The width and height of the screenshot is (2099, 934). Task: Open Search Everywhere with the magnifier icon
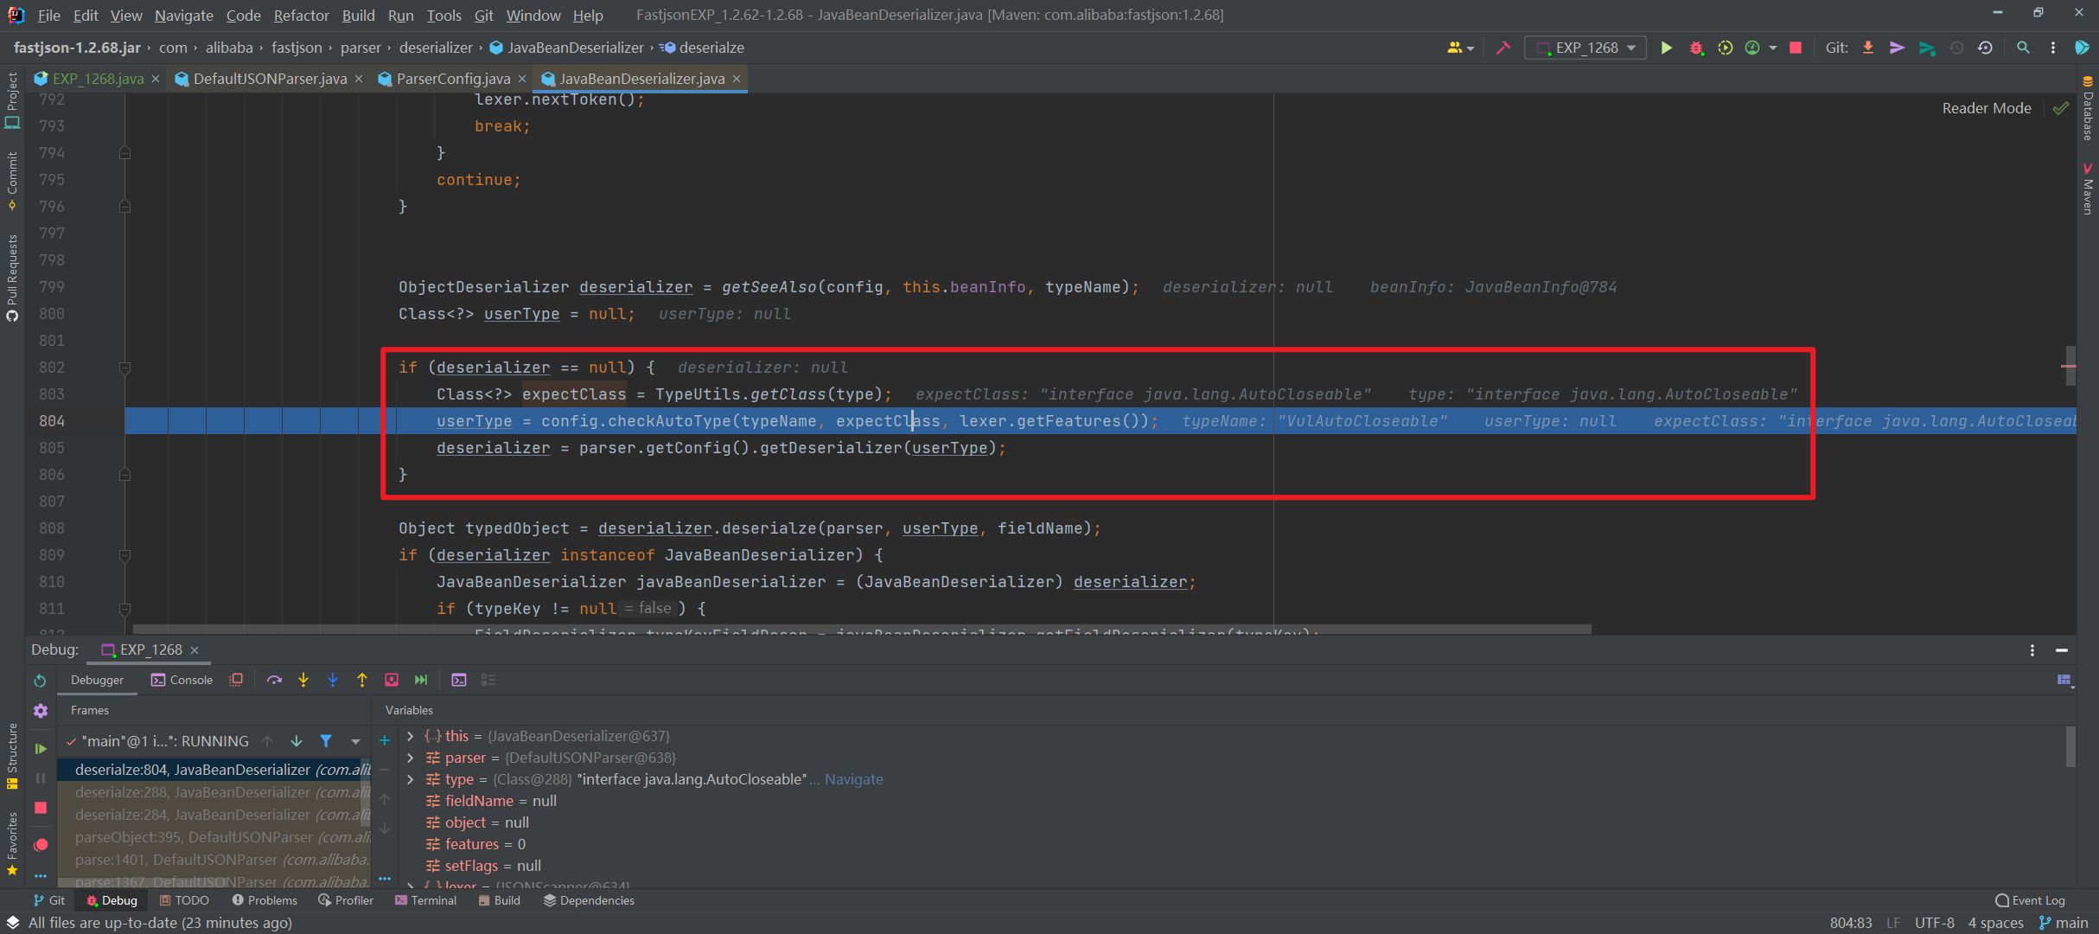coord(2023,48)
